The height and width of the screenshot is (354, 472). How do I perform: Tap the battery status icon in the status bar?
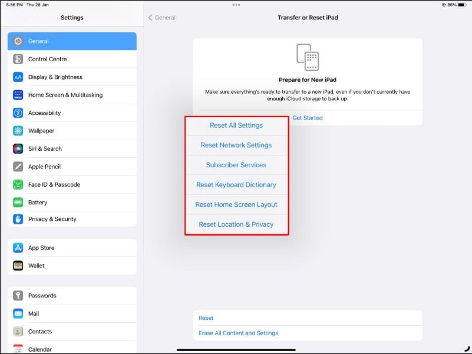tap(462, 5)
